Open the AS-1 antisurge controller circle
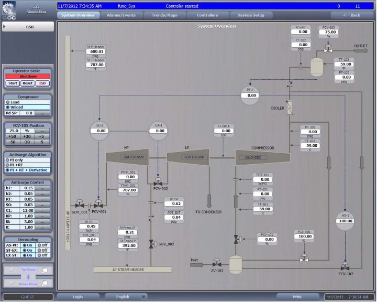377x302 pixels. click(x=345, y=221)
